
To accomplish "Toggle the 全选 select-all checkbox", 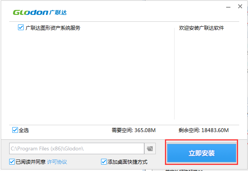I will click(x=15, y=130).
